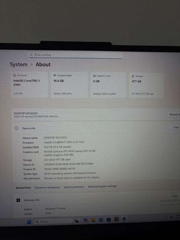Launch Copilot from the taskbar
The height and width of the screenshot is (240, 180).
(85, 220)
